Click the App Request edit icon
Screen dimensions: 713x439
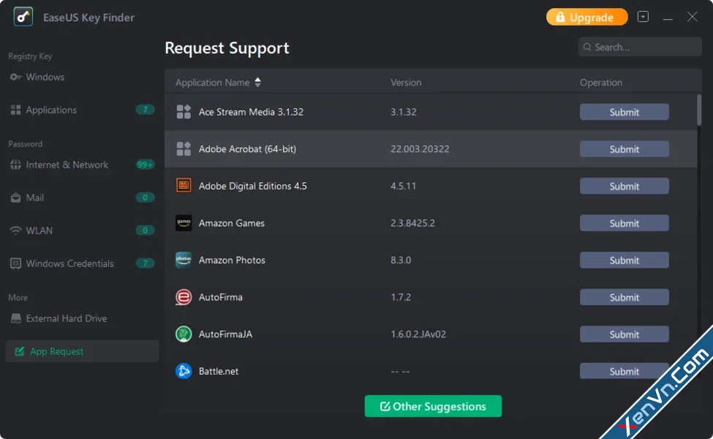pyautogui.click(x=20, y=351)
